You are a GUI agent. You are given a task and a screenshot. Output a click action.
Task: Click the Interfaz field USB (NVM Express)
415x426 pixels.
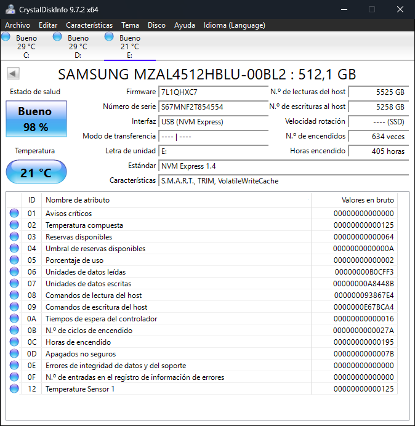point(213,121)
